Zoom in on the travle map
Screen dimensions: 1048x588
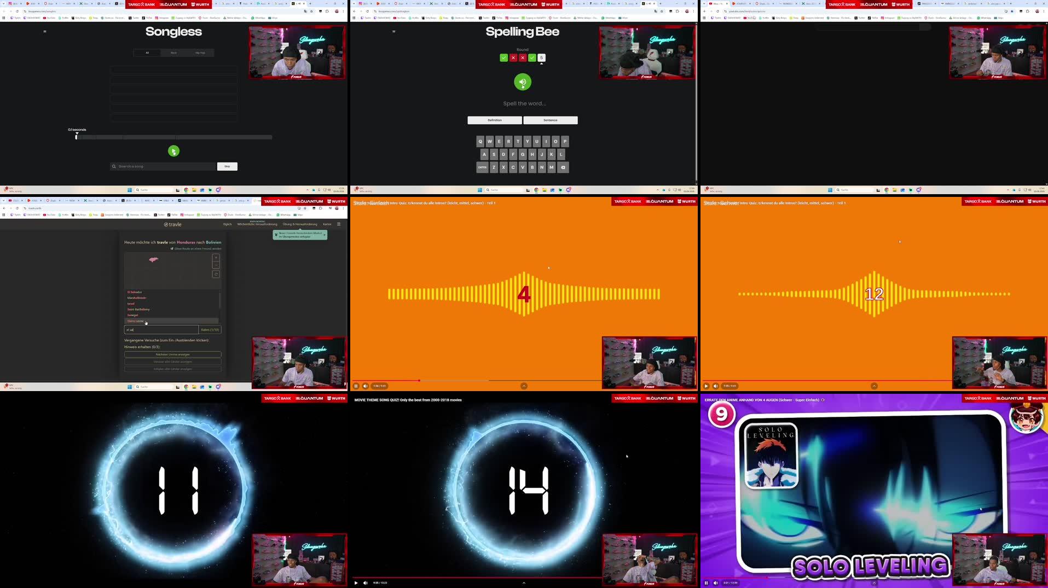point(216,258)
